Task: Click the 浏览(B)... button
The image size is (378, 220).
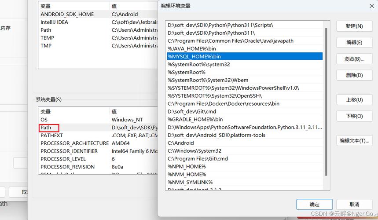Action: pyautogui.click(x=354, y=59)
